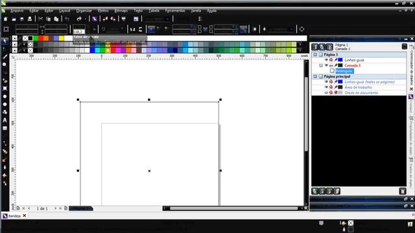The height and width of the screenshot is (233, 415).
Task: Toggle the lock ratio button in property bar
Action: click(94, 29)
